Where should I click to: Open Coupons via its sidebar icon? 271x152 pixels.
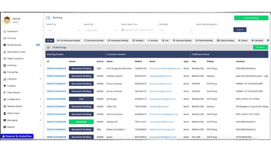click(x=4, y=86)
